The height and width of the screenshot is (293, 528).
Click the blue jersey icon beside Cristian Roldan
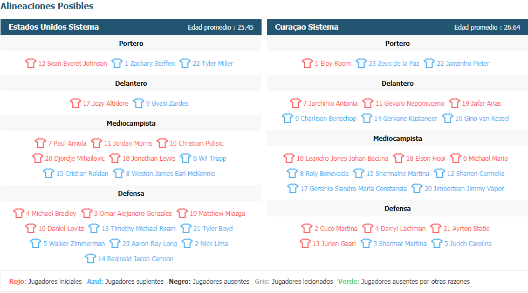49,173
